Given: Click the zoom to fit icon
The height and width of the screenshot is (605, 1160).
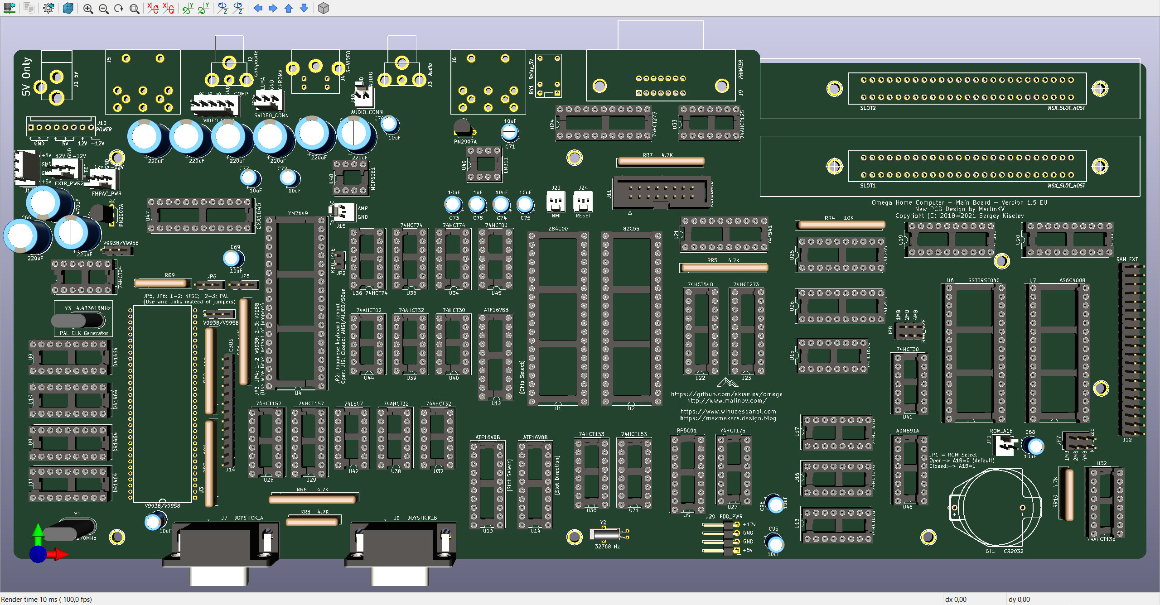Looking at the screenshot, I should point(134,8).
